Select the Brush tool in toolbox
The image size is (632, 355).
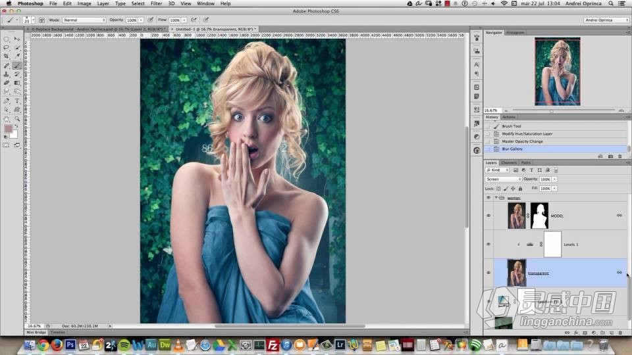click(17, 66)
